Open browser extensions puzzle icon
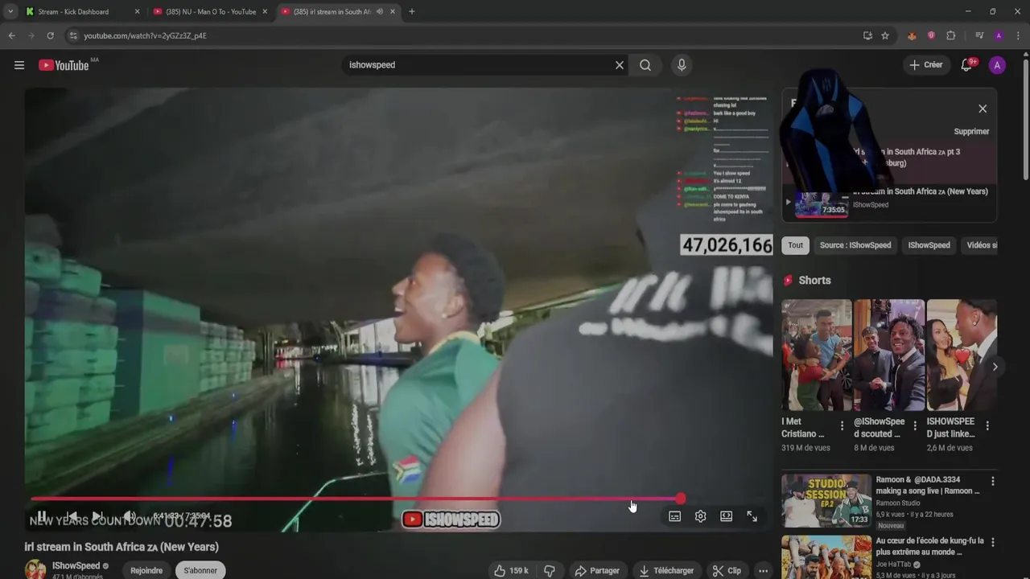 [x=951, y=35]
